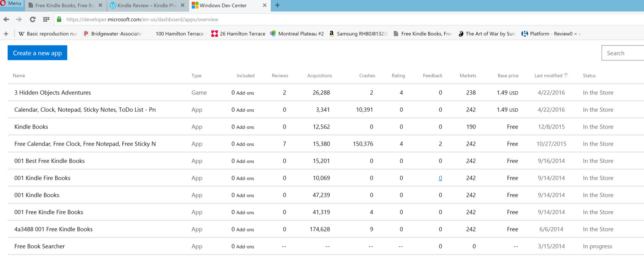Close the Windows Dev Center tab
Image resolution: width=644 pixels, height=256 pixels.
(265, 5)
